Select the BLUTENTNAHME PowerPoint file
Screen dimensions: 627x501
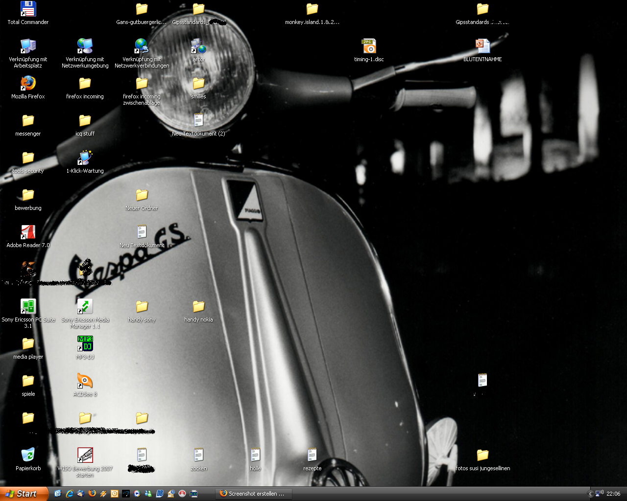click(482, 46)
